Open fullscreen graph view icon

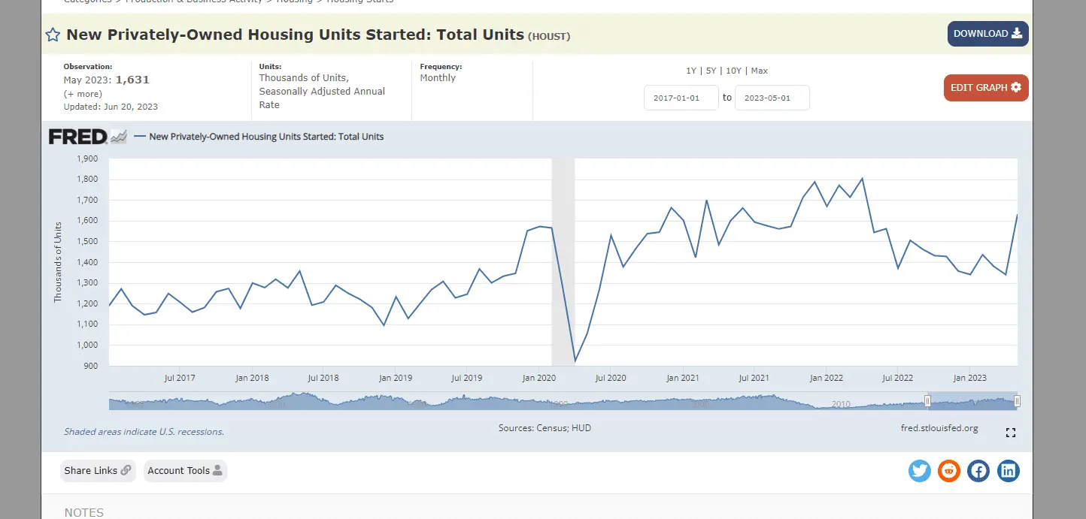pyautogui.click(x=1011, y=433)
